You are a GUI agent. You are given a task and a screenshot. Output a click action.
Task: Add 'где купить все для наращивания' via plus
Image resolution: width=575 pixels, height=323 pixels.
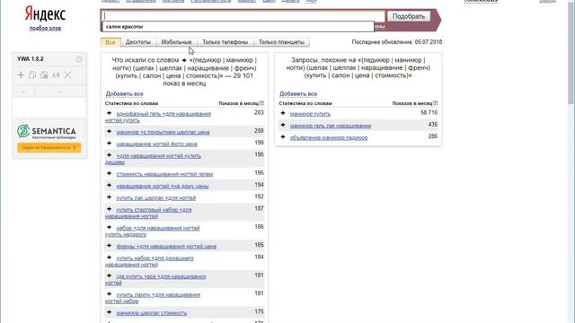[x=109, y=275]
